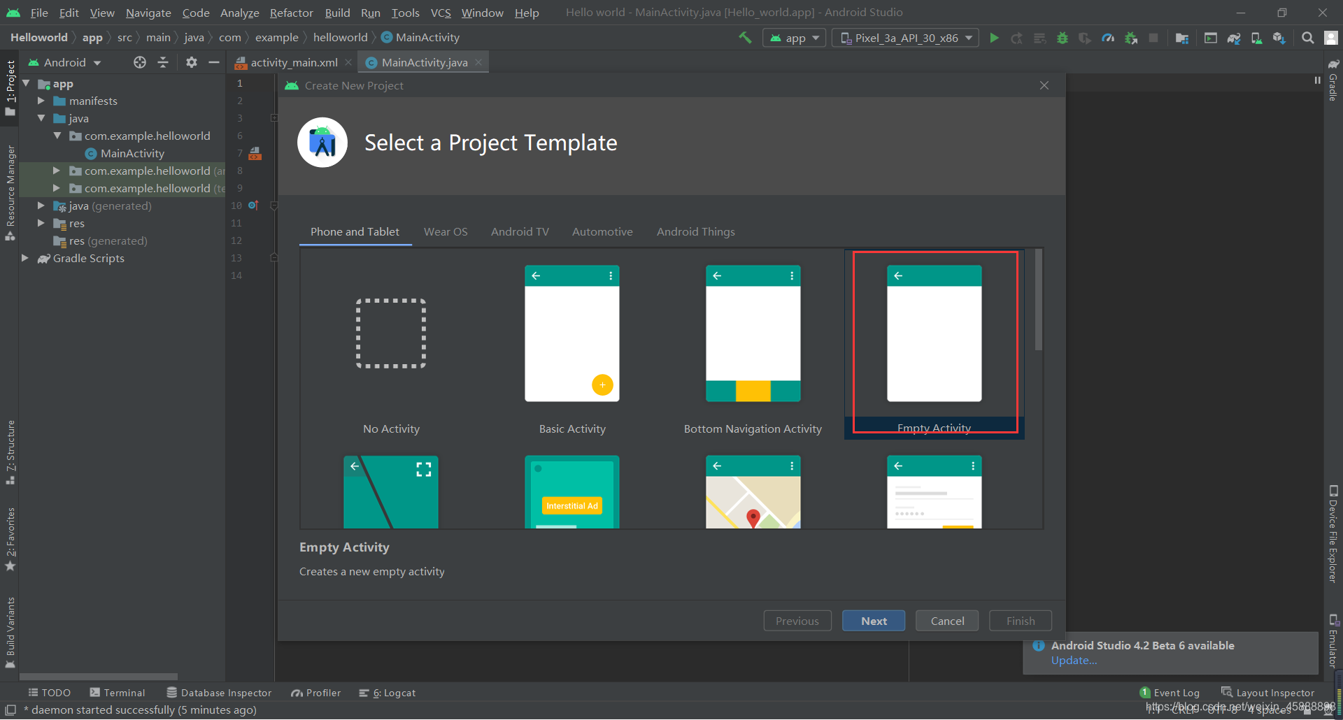Open the Profile app gauge icon

1108,38
